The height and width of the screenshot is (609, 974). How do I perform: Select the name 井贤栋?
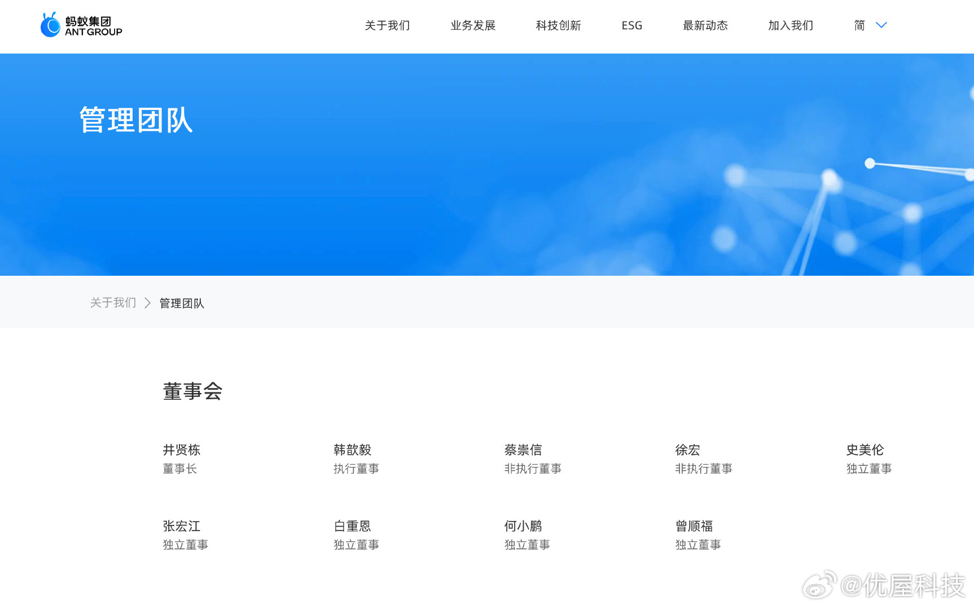[182, 450]
